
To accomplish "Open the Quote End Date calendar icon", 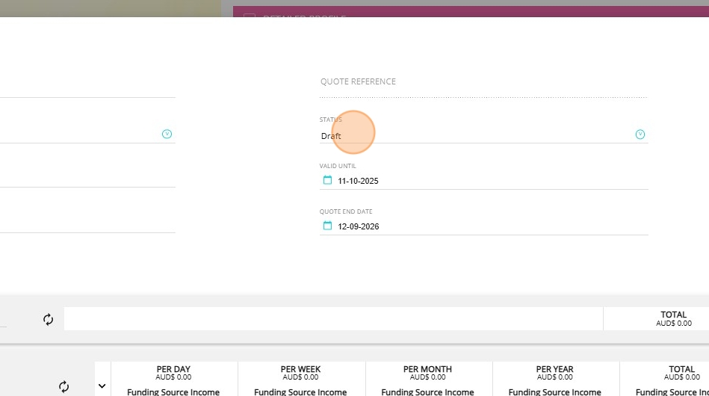I will [327, 226].
